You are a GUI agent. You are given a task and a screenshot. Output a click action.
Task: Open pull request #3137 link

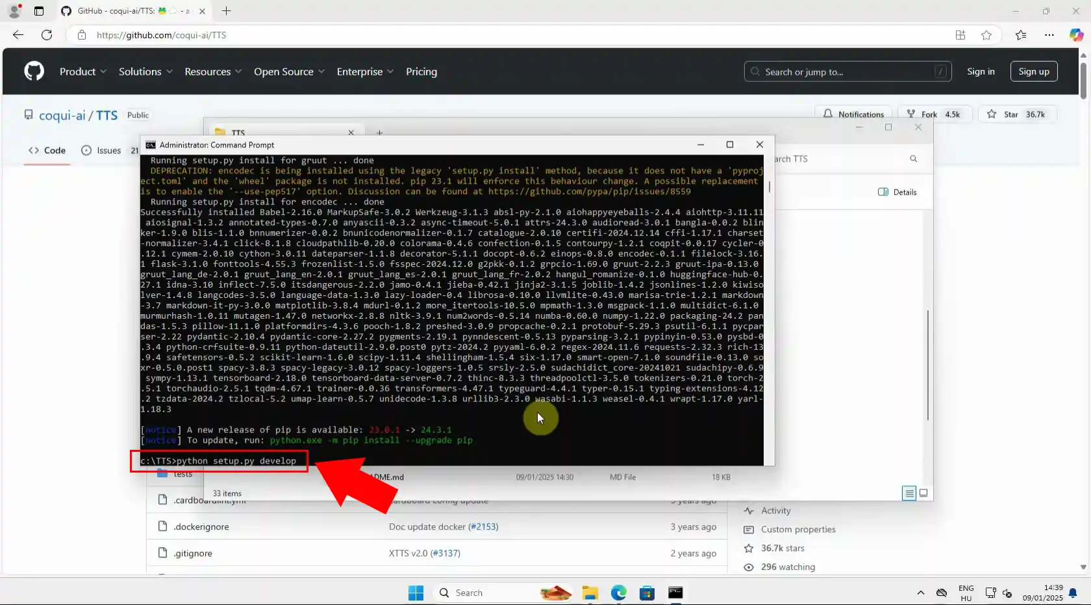(x=445, y=553)
